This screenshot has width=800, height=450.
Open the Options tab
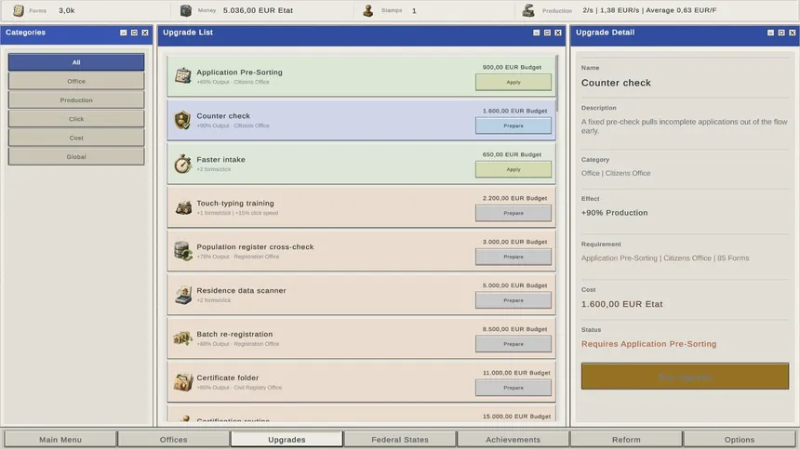pyautogui.click(x=740, y=439)
